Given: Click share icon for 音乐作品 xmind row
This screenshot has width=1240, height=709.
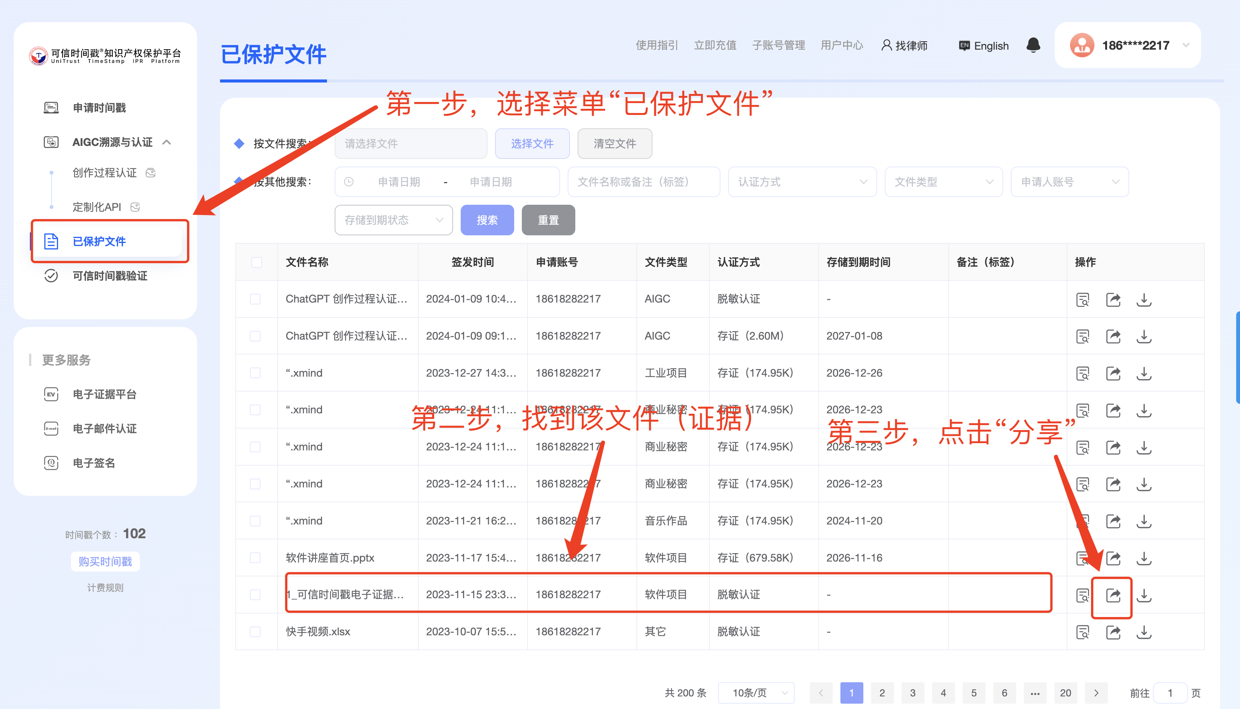Looking at the screenshot, I should (1113, 521).
